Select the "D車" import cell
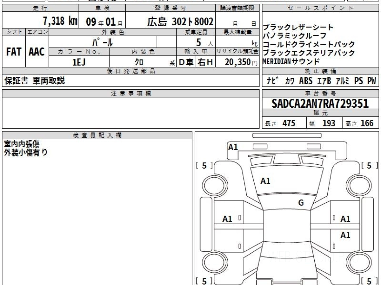Image resolution: width=381 pixels, height=285 pixels. coord(186,62)
